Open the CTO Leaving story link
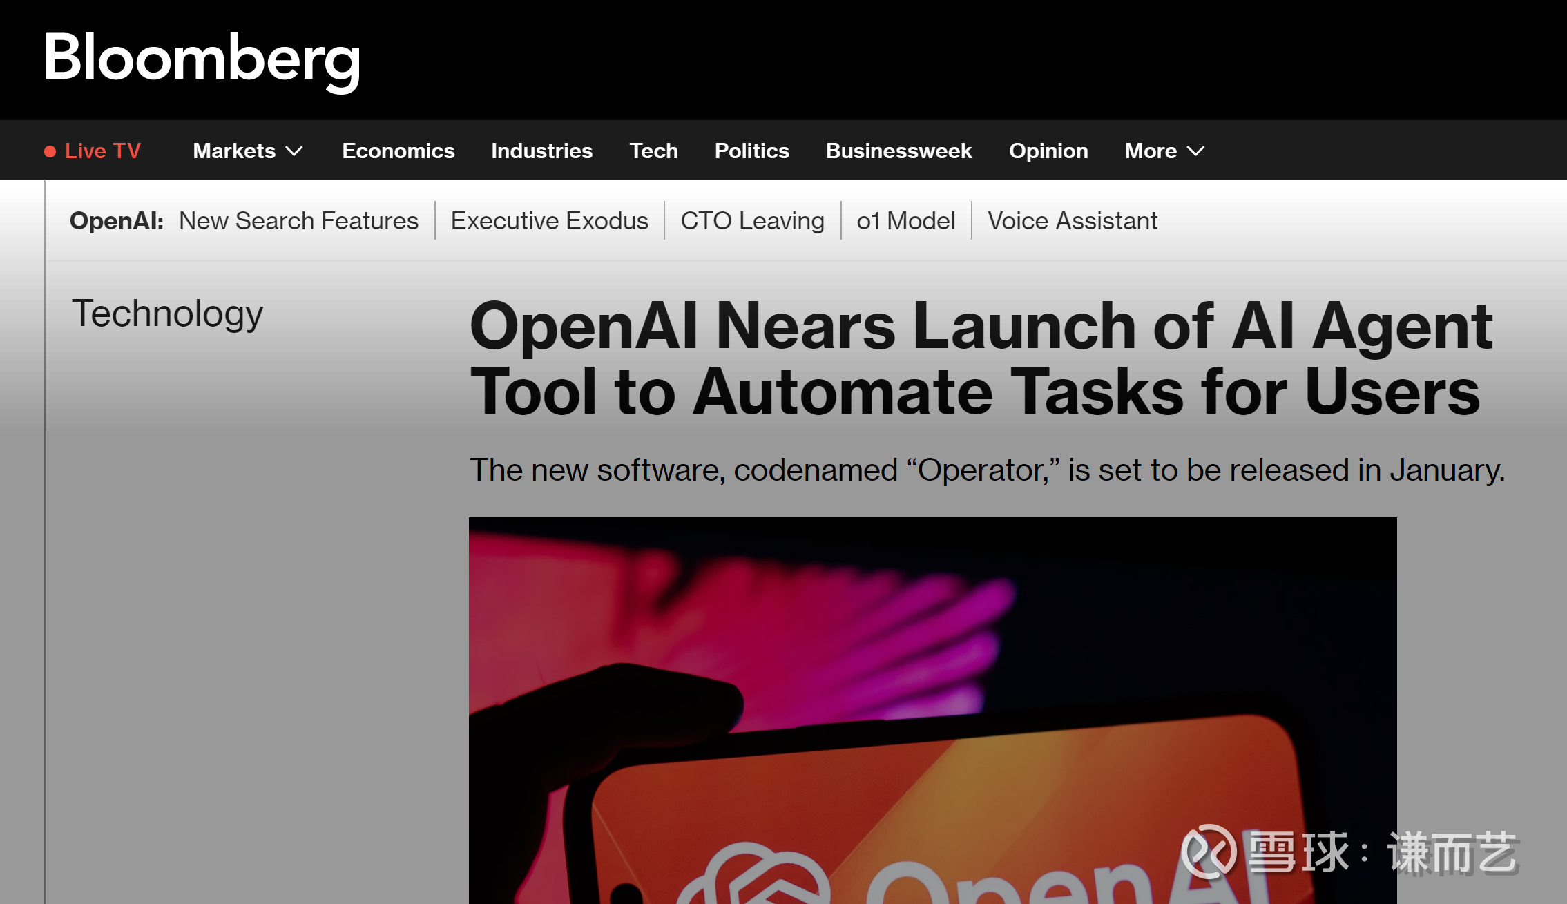This screenshot has height=904, width=1567. pyautogui.click(x=752, y=221)
